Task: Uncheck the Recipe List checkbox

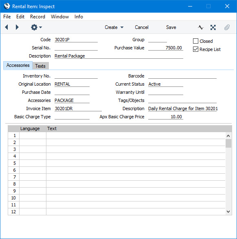Action: (195, 49)
